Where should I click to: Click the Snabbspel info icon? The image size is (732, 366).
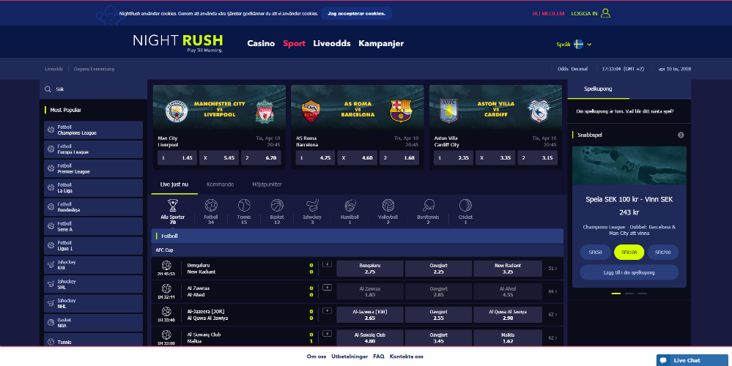(x=681, y=135)
